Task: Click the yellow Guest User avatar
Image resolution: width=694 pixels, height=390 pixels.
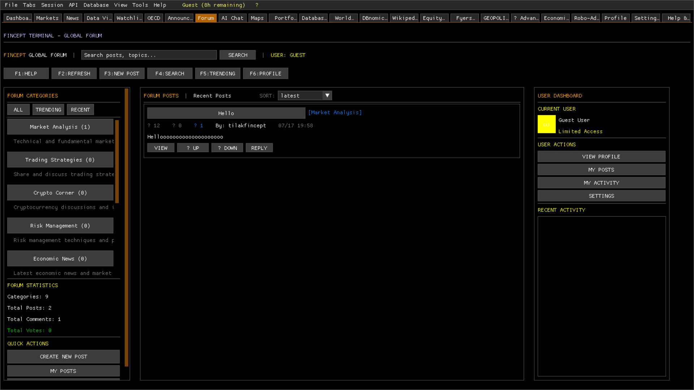Action: (546, 124)
